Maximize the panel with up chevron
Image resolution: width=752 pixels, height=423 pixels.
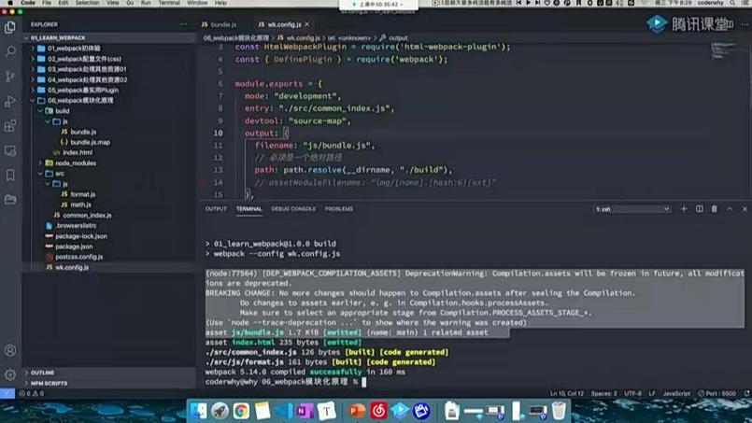coord(730,209)
